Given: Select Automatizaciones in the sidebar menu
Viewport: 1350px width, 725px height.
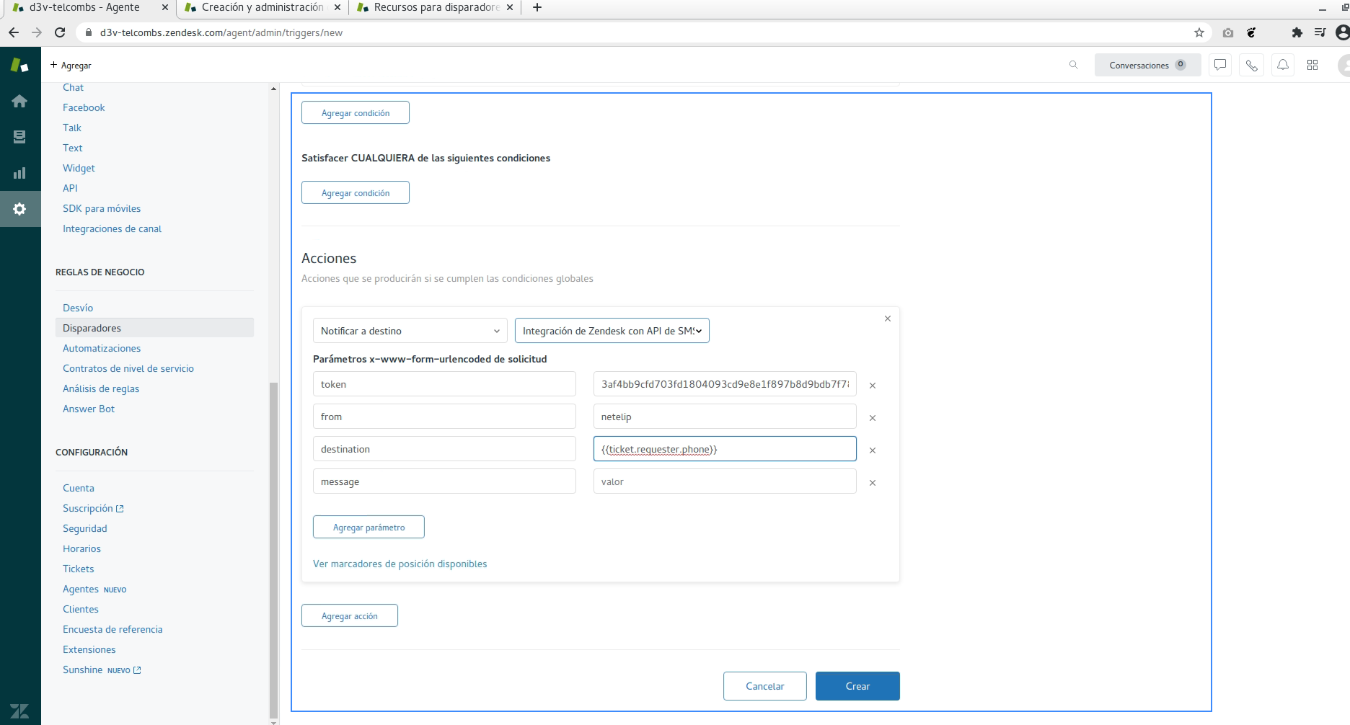Looking at the screenshot, I should pos(102,348).
